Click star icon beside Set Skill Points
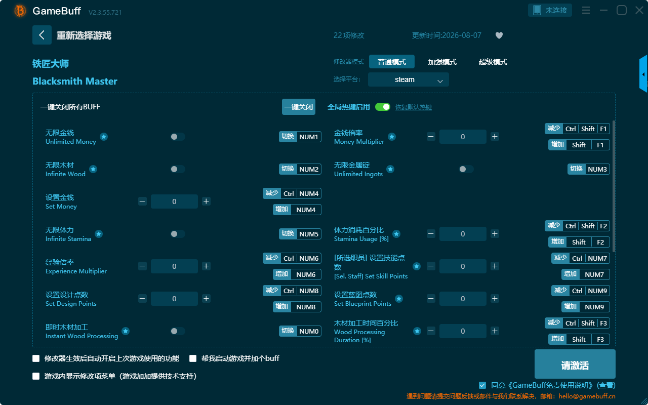 point(417,266)
